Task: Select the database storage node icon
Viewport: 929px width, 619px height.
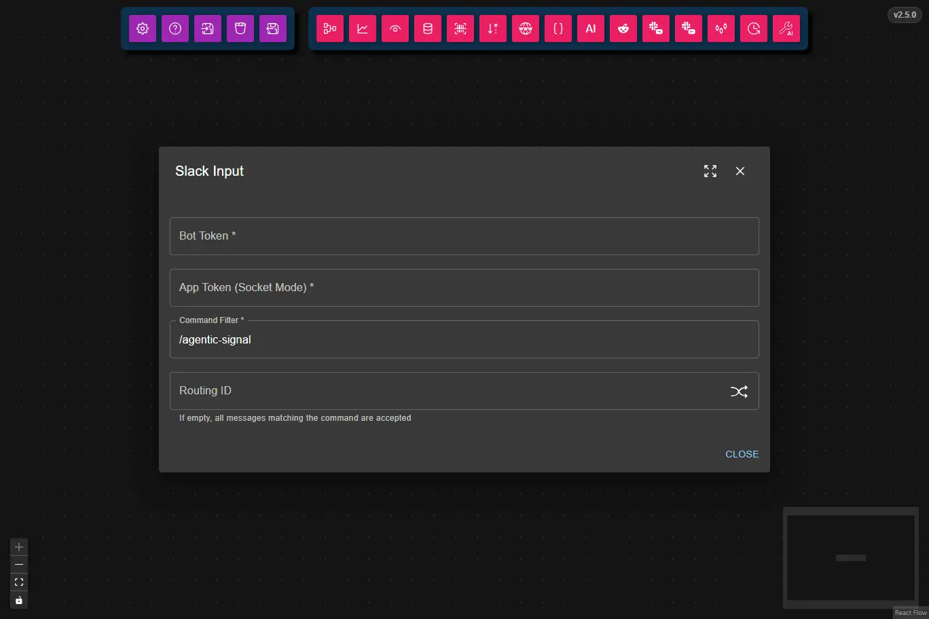Action: pos(428,29)
